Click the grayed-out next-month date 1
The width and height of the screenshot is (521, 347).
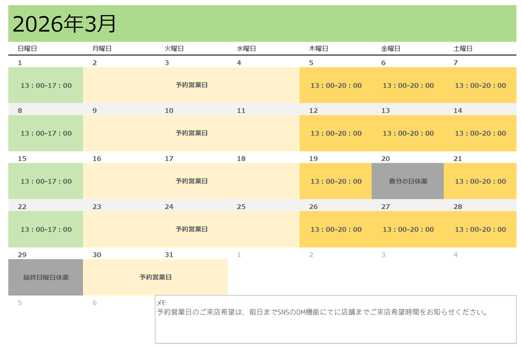point(239,255)
